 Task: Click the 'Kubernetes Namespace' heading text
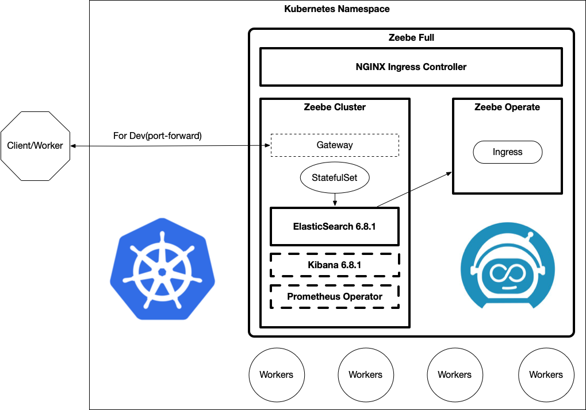(x=337, y=9)
